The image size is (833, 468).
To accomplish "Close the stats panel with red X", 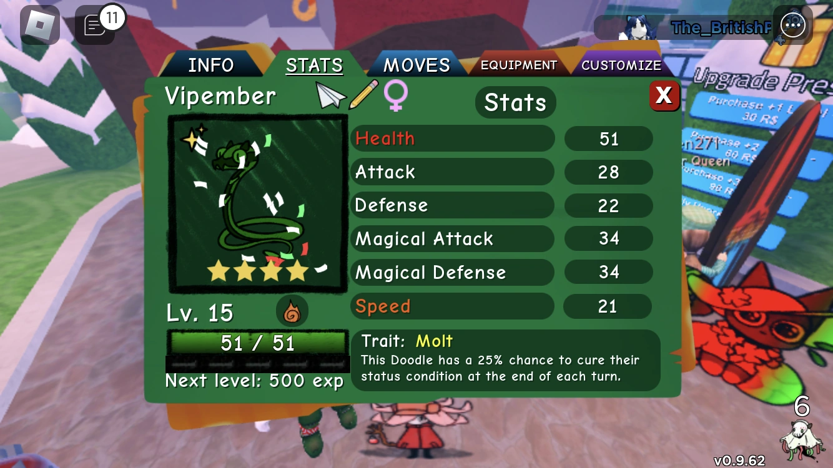I will point(664,95).
